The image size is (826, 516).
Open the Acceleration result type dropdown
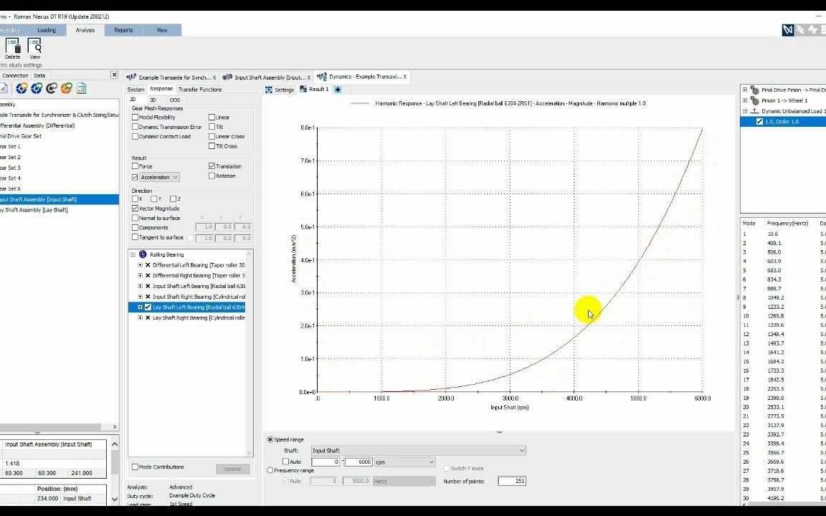coord(160,178)
